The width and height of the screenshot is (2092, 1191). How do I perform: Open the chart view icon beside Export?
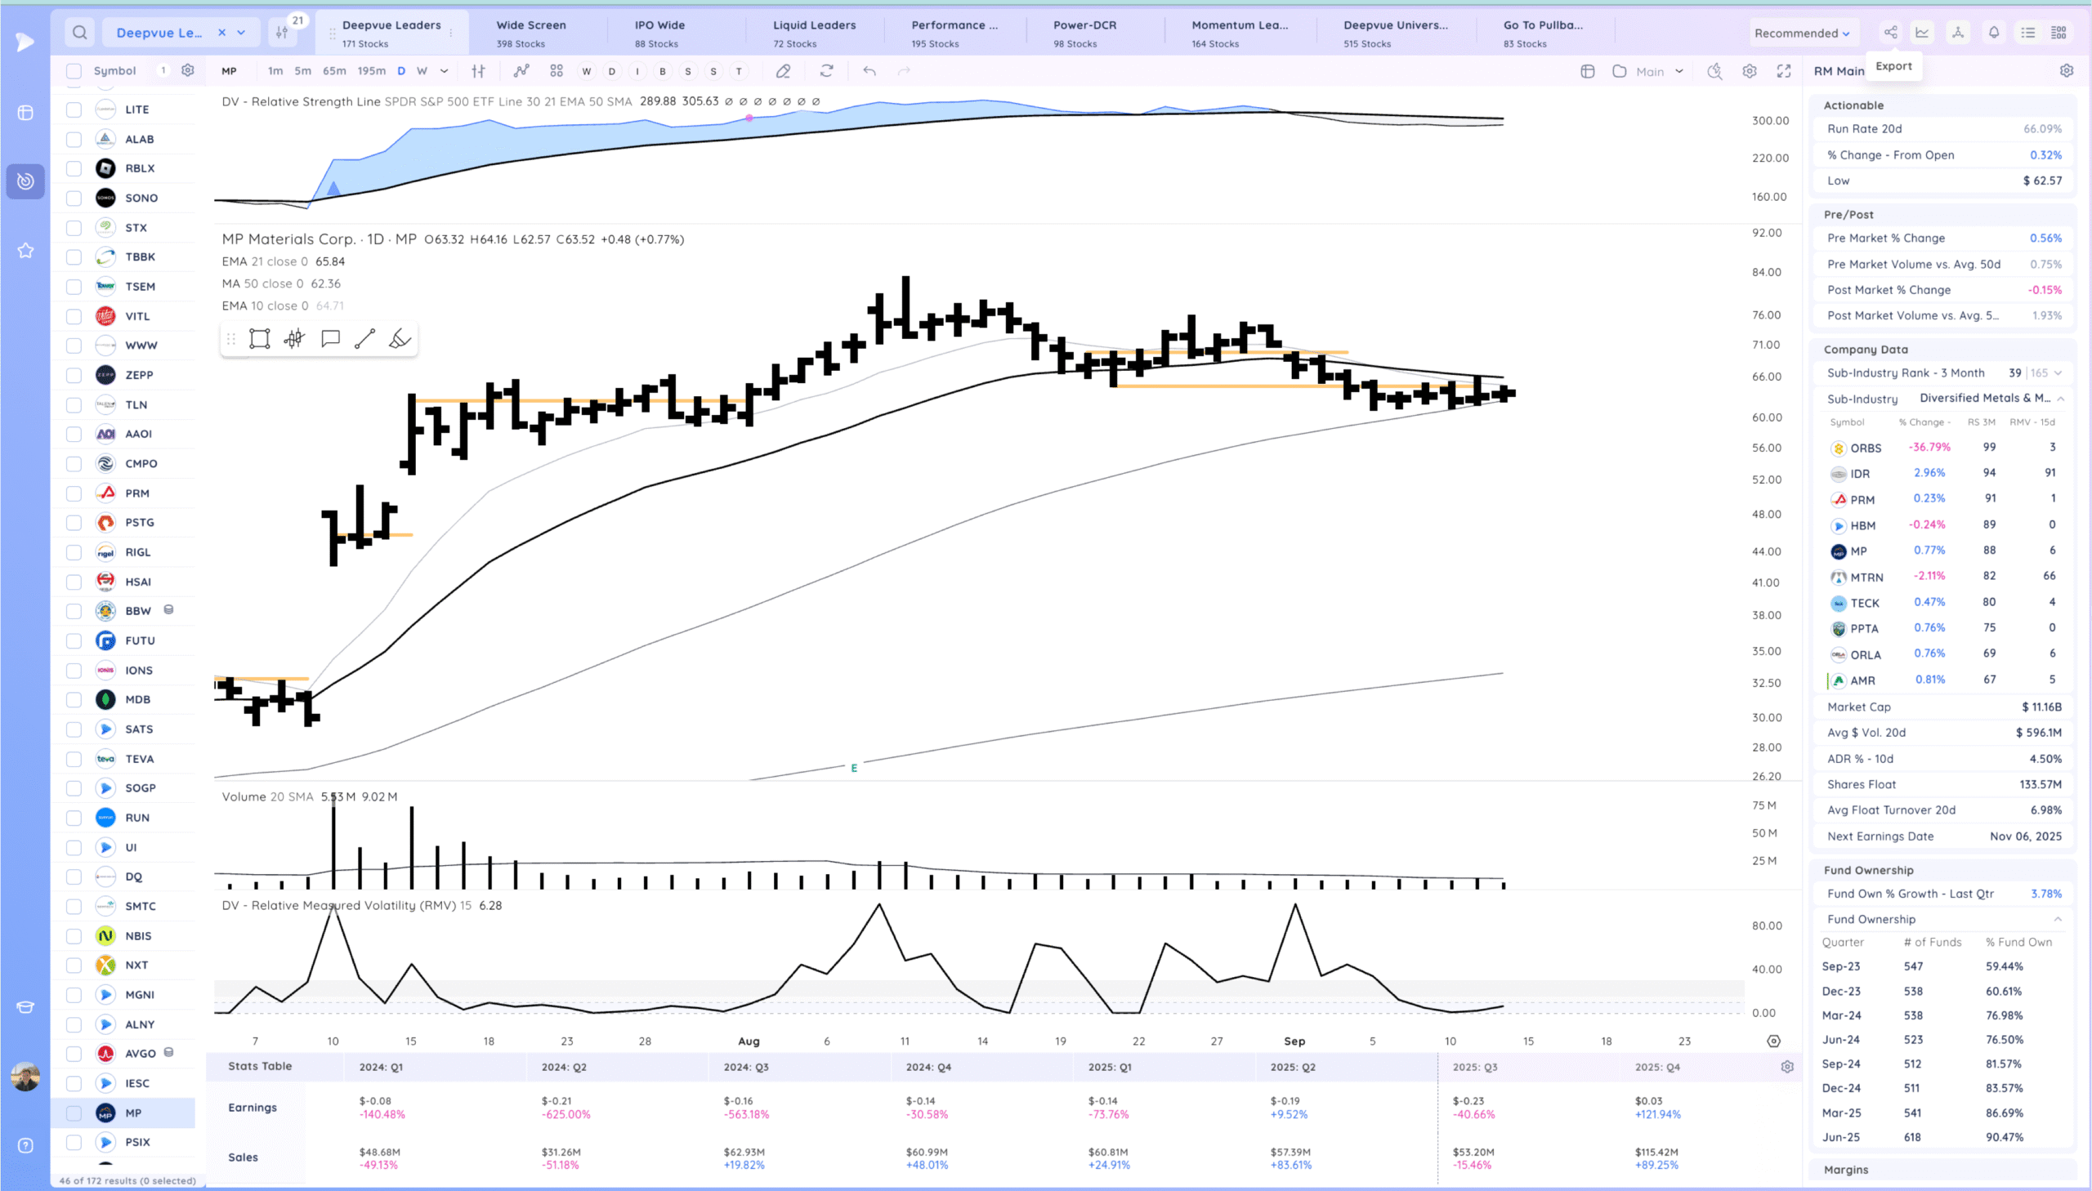[1922, 33]
